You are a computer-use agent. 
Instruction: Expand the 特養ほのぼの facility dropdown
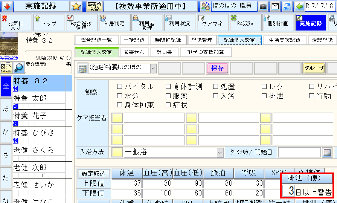tap(153, 68)
